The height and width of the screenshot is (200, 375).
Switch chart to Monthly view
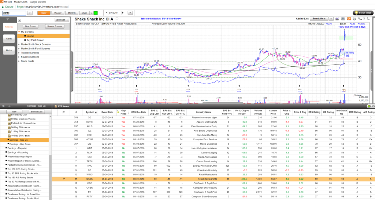71,13
